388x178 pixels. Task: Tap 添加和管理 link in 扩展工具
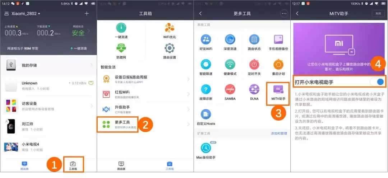279,133
